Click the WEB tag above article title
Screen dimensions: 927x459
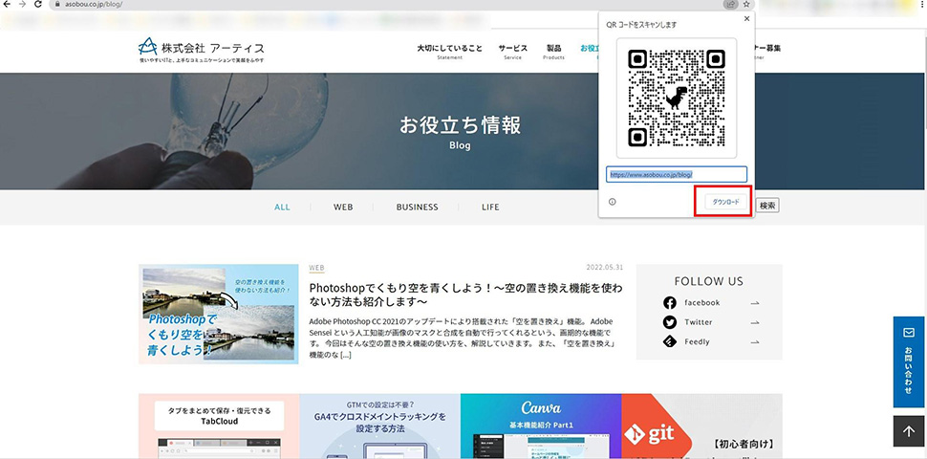(x=316, y=268)
